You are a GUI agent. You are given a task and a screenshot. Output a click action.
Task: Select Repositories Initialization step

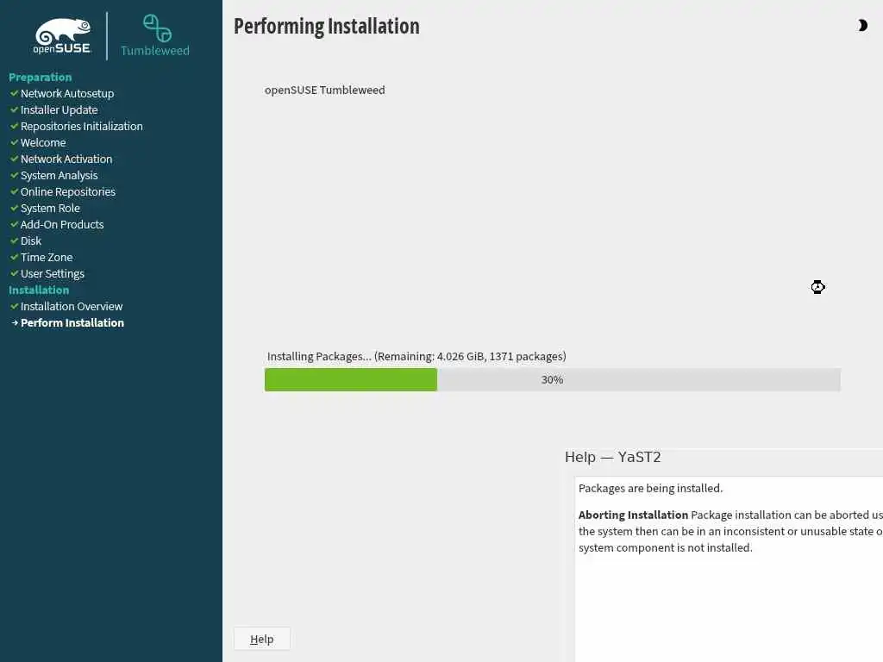point(82,126)
